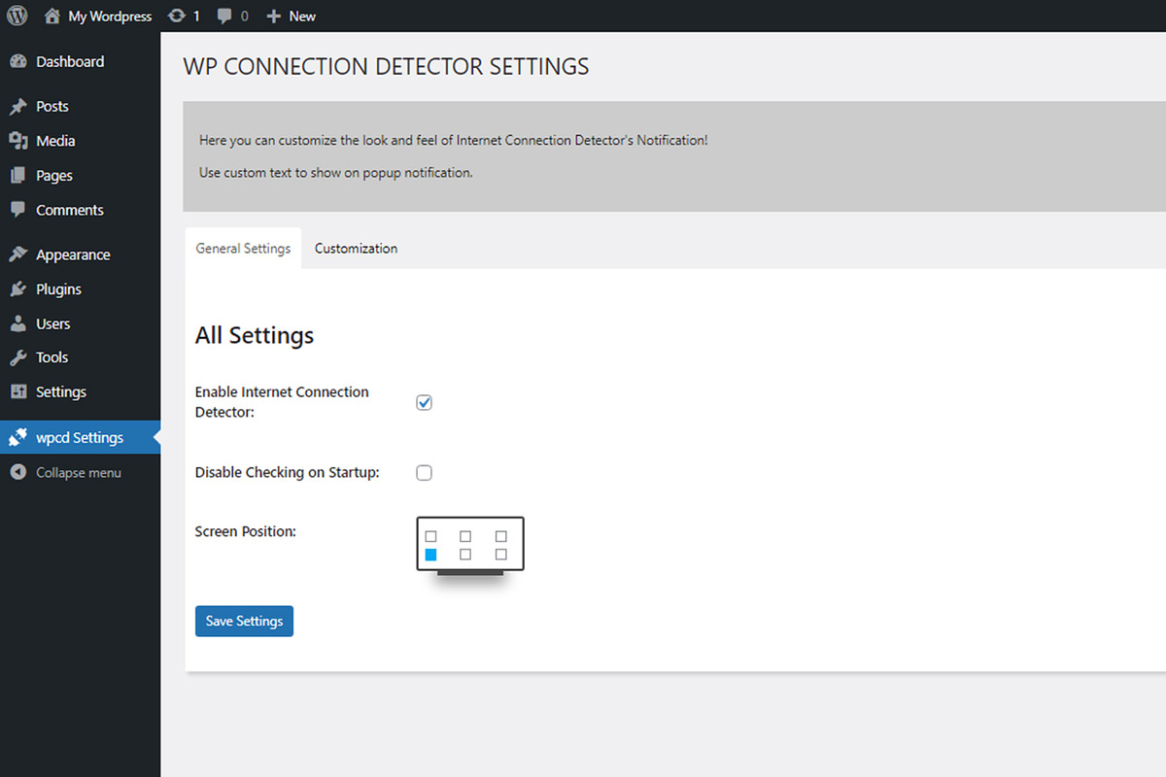
Task: Click the Pages document icon
Action: coord(17,176)
